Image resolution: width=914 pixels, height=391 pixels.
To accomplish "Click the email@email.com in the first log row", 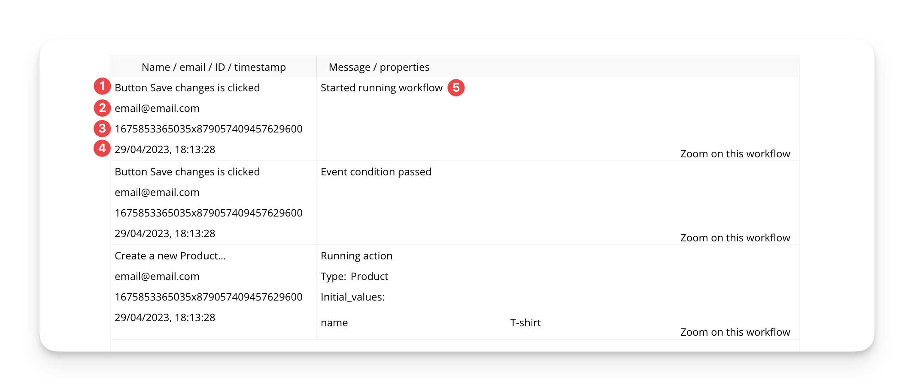I will pos(157,108).
